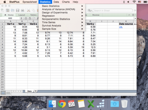Viewport: 148px width, 110px height.
Task: Open the Spreadsheet menu
Action: click(30, 2)
